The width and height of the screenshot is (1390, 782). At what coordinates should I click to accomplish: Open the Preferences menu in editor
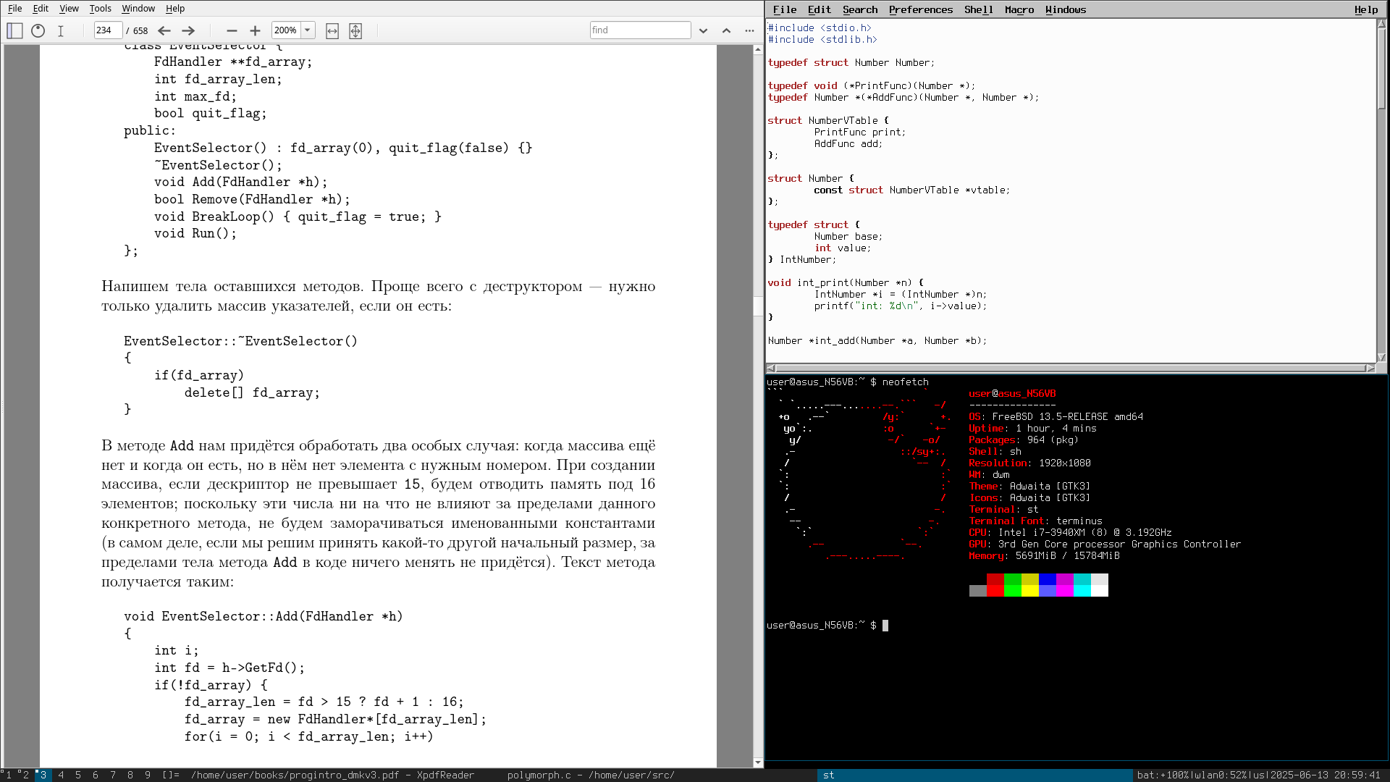pos(920,9)
